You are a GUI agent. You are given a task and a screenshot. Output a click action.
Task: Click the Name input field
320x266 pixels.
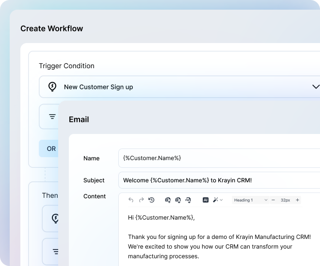(219, 158)
